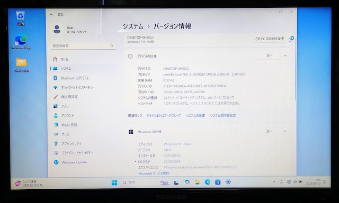This screenshot has height=203, width=339.
Task: Open the network tray icon
Action: tap(289, 182)
